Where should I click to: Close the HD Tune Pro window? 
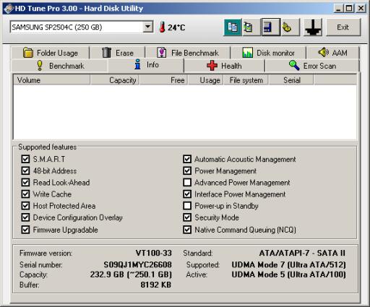(x=361, y=9)
